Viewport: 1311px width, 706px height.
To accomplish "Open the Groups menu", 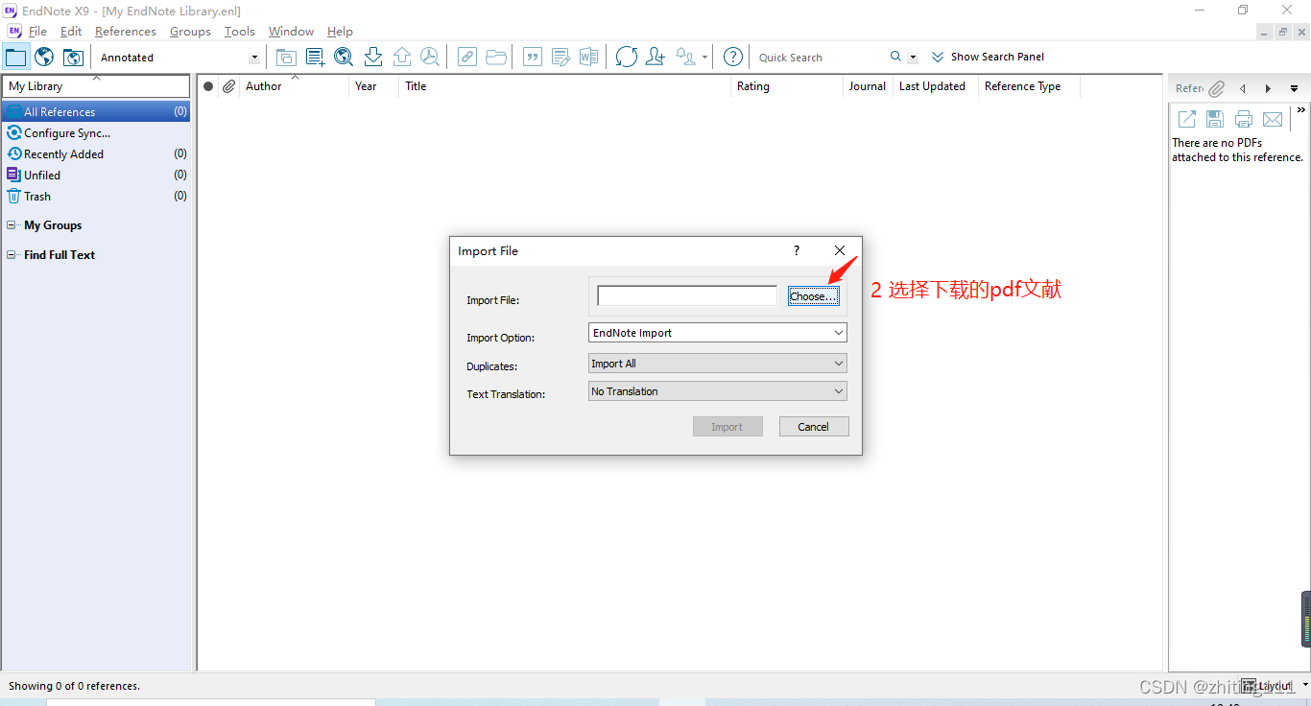I will click(190, 32).
